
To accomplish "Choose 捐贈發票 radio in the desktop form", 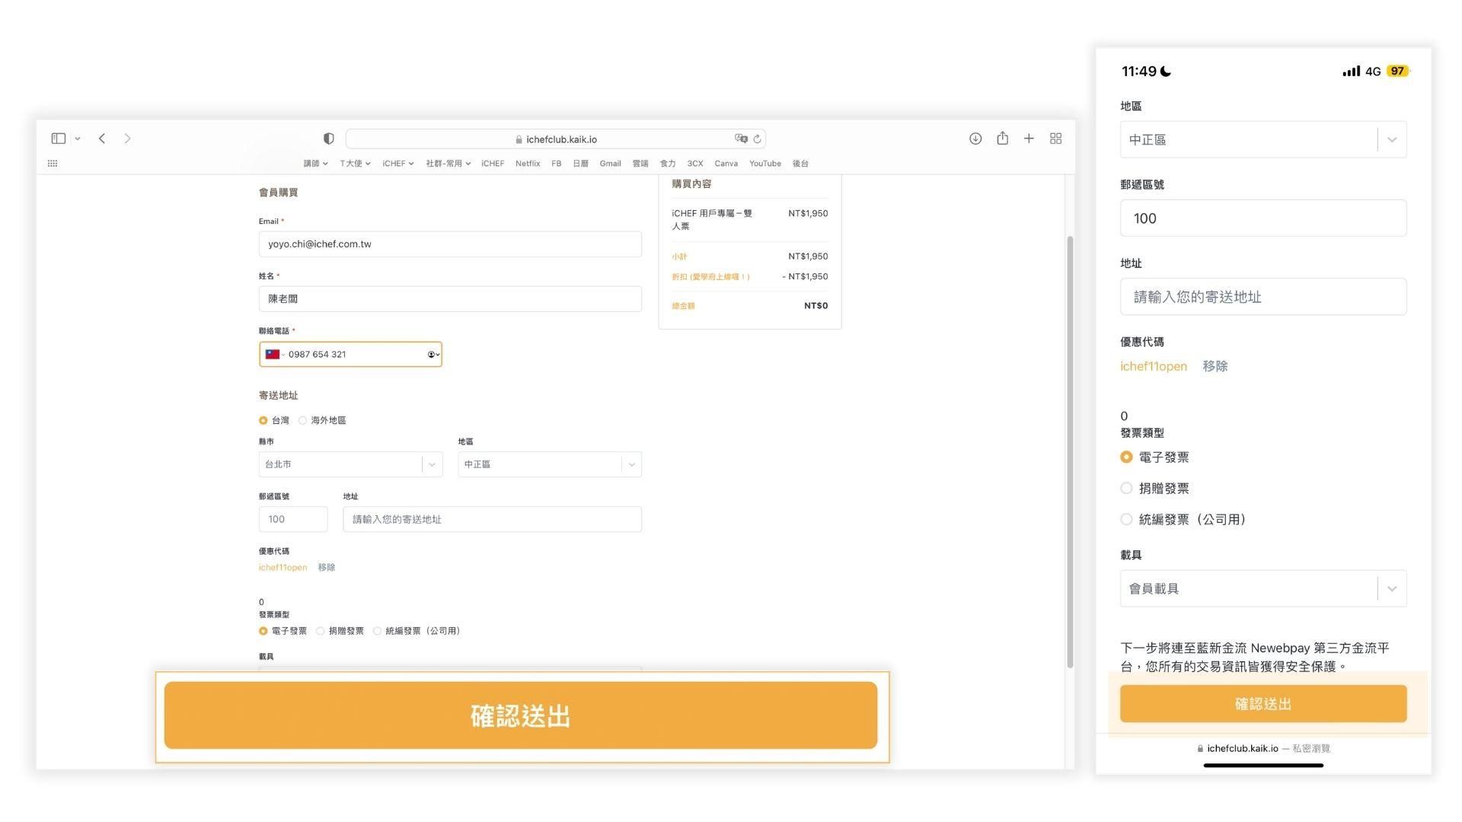I will tap(321, 631).
